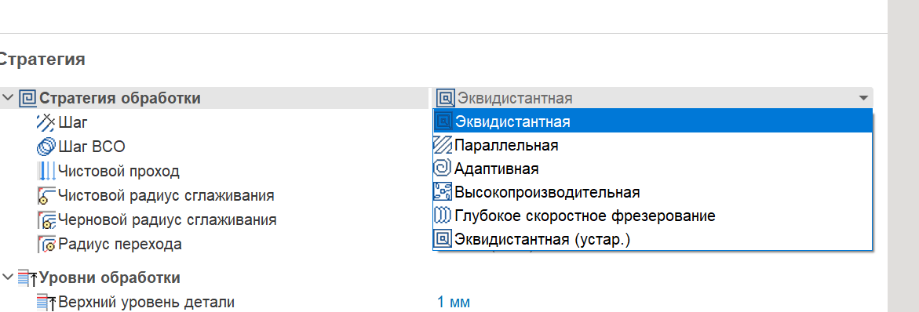Click the Шаг ВСО spiral icon
This screenshot has width=919, height=312.
[46, 147]
